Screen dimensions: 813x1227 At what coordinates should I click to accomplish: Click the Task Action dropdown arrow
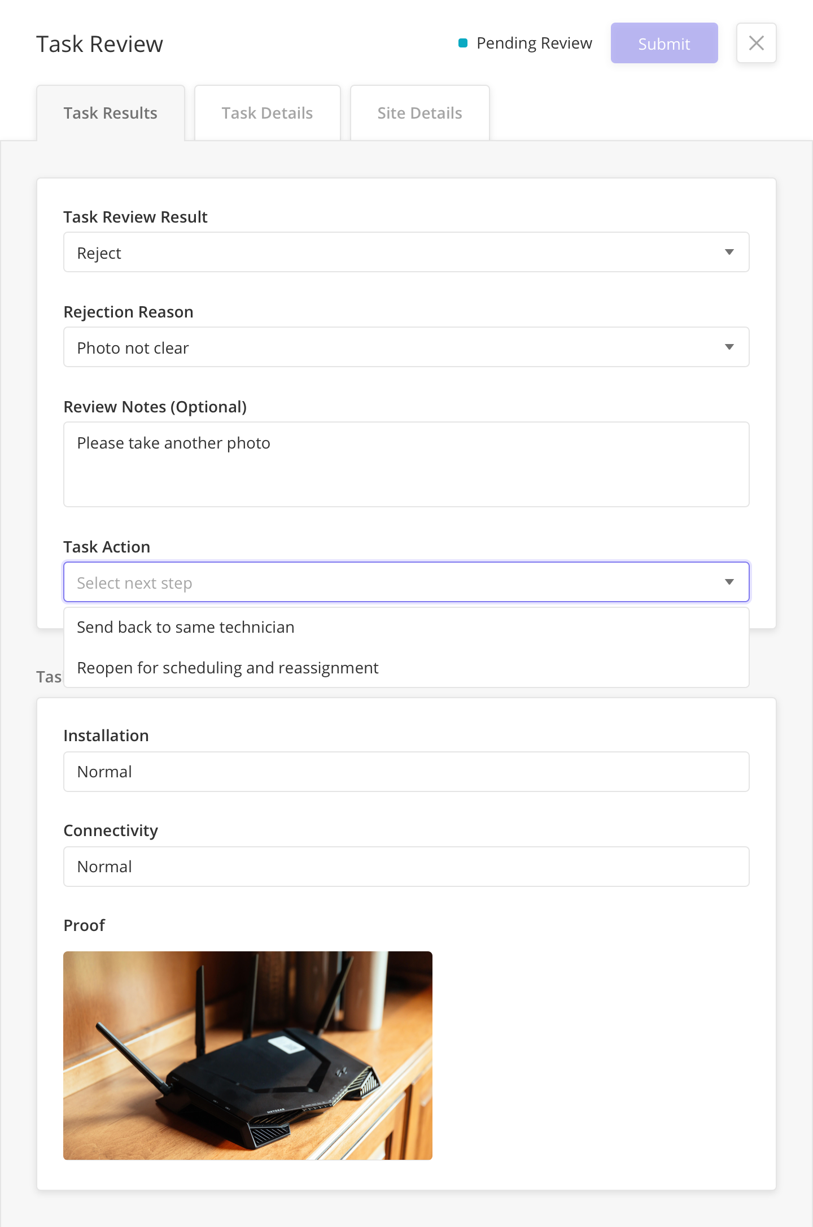tap(729, 582)
